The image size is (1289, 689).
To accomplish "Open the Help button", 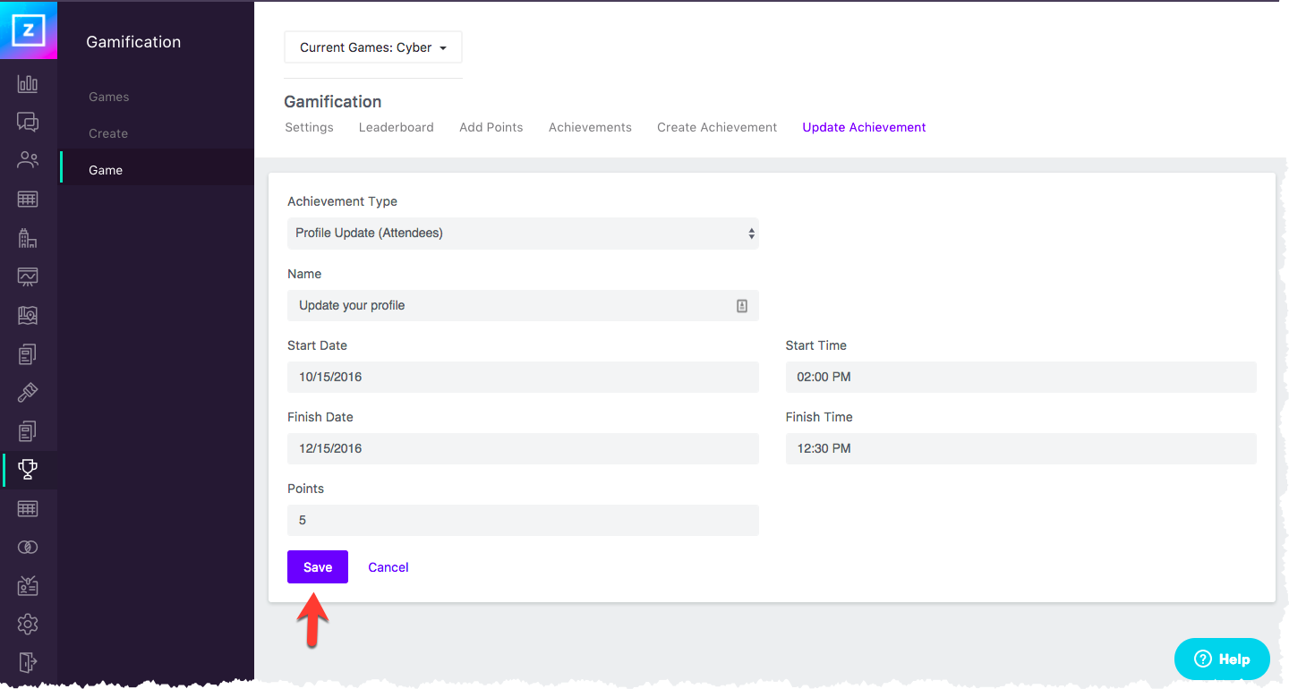I will click(x=1222, y=659).
